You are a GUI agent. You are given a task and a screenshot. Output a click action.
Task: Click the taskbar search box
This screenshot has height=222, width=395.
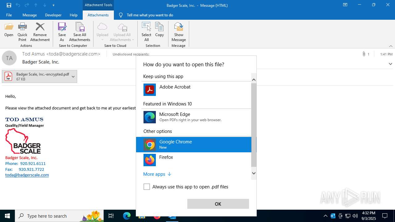[x=59, y=216]
